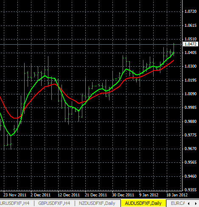Click the 1.0405 price scale label
This screenshot has width=199, height=207.
(x=191, y=53)
